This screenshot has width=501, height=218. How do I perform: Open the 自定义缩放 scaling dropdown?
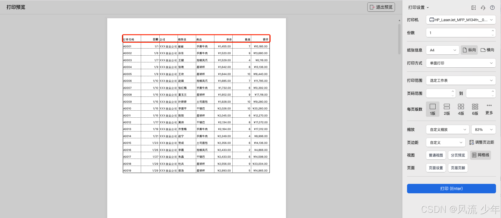tap(448, 129)
